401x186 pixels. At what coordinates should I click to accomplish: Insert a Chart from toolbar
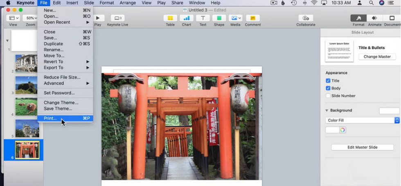(x=186, y=18)
